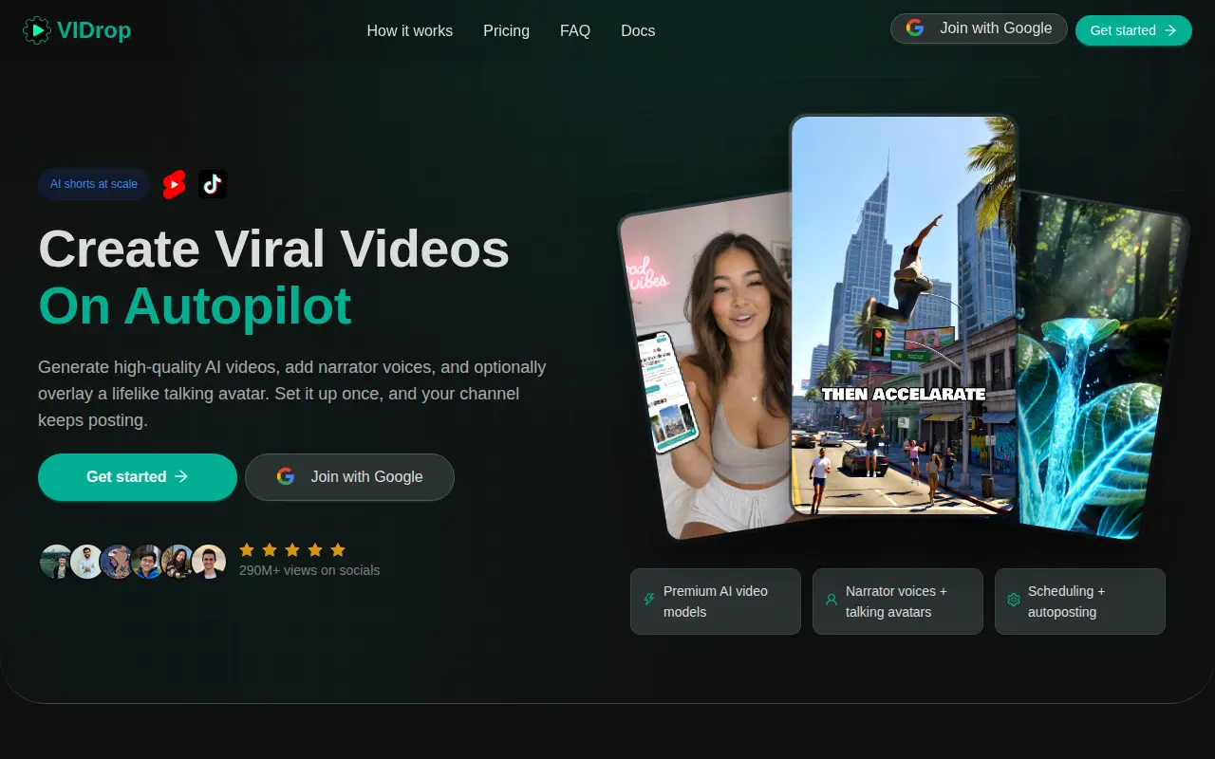Click the 290M+ views on socials text
Screen dimensions: 1215x759
click(309, 570)
